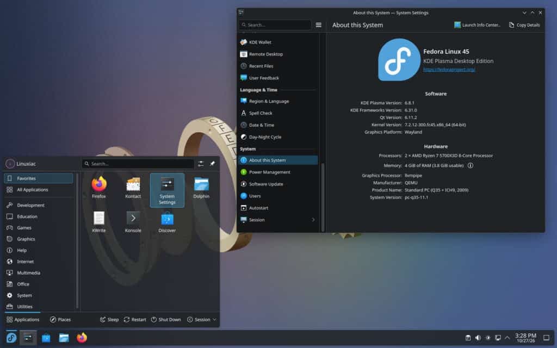Select Utilities category in launcher
Viewport: 557px width, 348px height.
tap(39, 307)
